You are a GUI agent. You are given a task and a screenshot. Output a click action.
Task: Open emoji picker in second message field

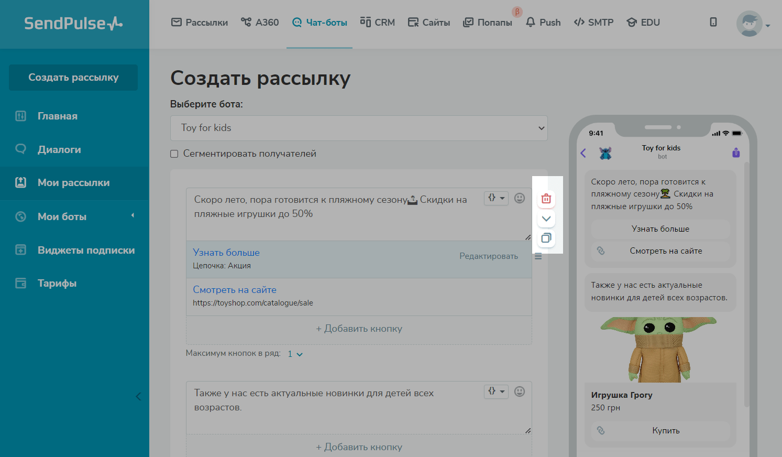point(519,391)
